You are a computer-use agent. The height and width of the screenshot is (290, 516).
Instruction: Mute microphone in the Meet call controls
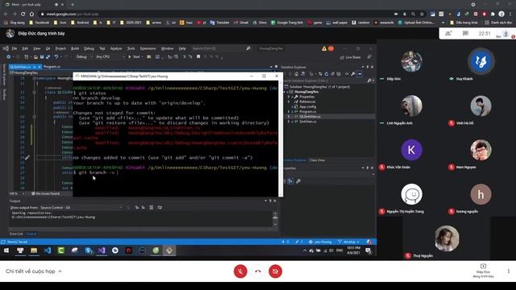(x=240, y=271)
